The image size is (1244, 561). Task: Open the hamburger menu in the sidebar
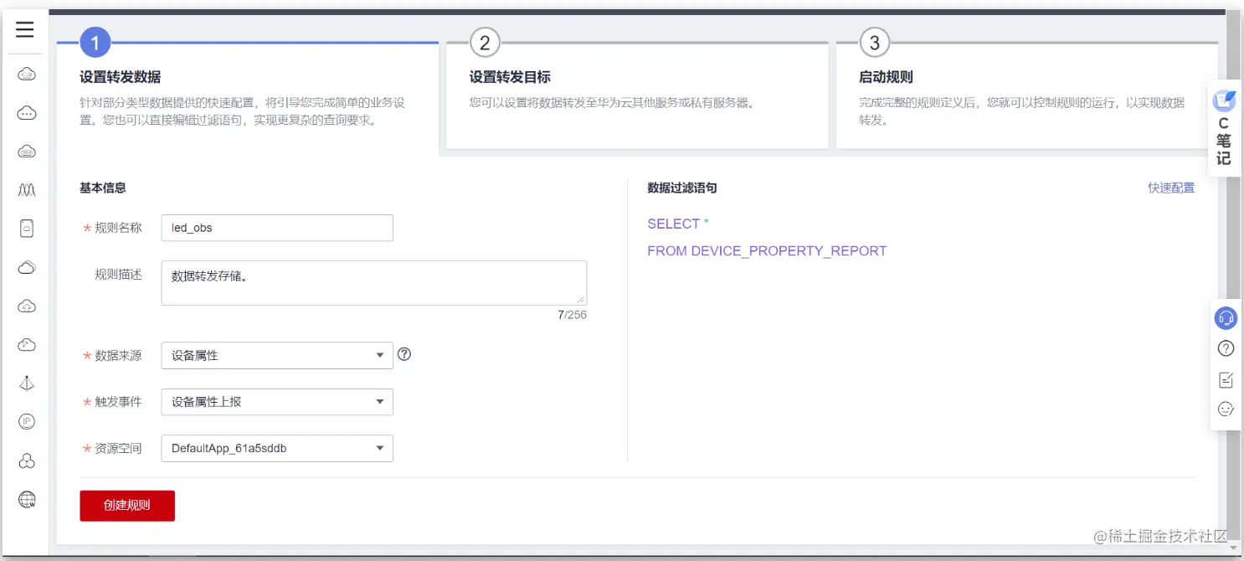click(25, 30)
